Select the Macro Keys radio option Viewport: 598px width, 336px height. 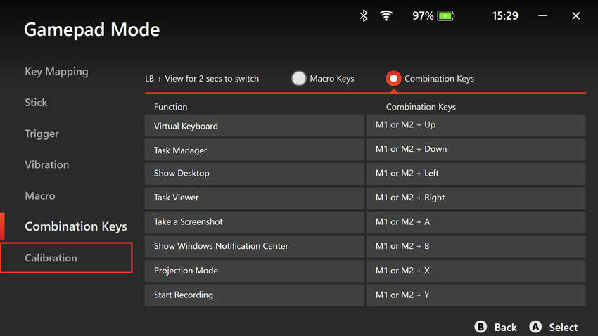click(299, 79)
